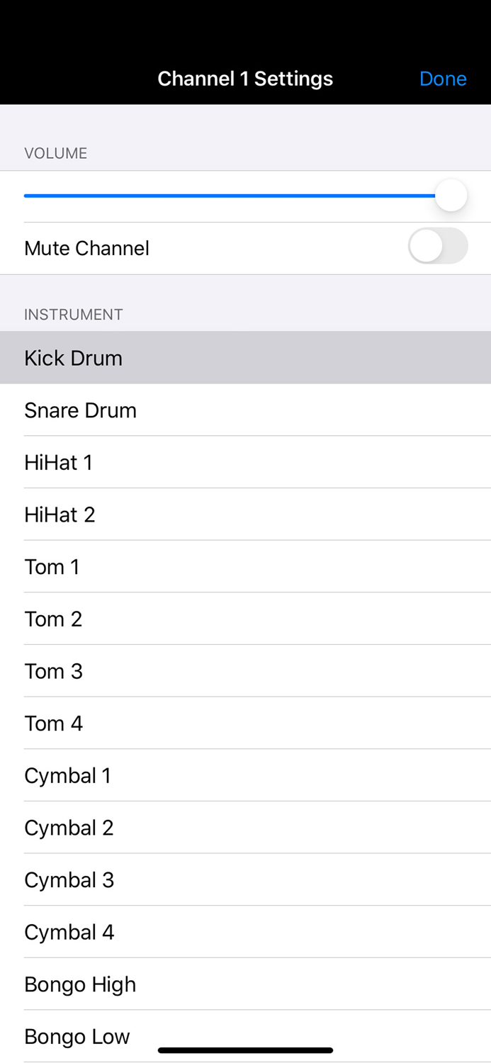Tap the Channel 1 Settings title
This screenshot has width=491, height=1063.
click(x=245, y=79)
